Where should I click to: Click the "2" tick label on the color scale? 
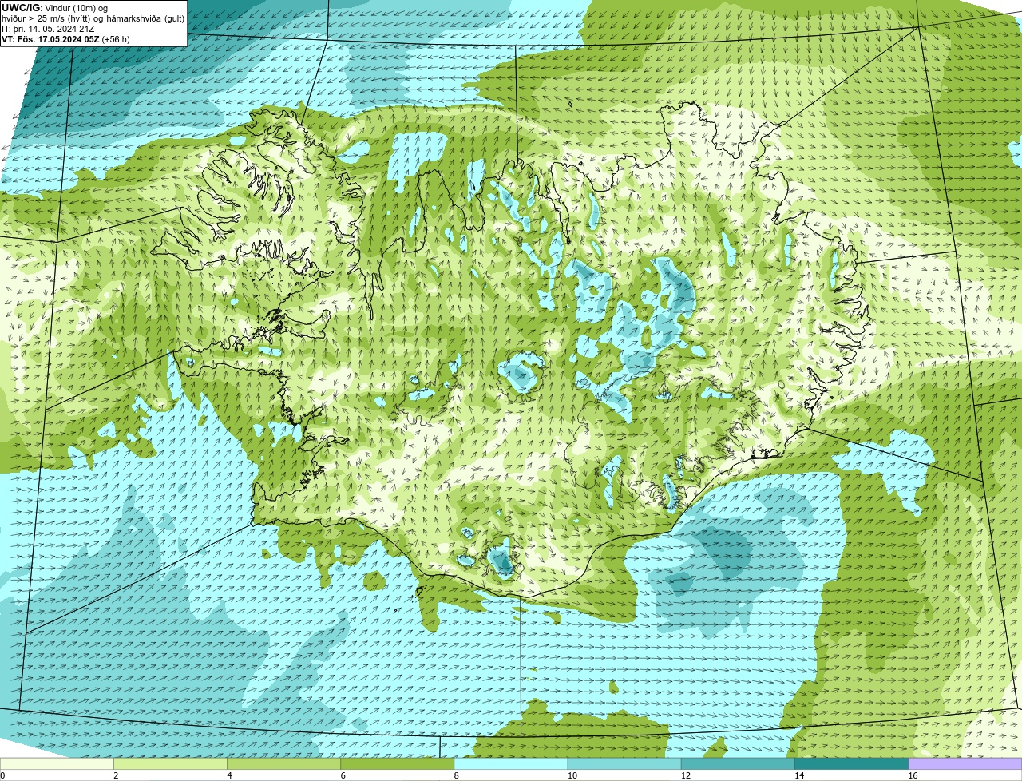[116, 775]
